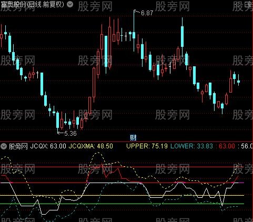The height and width of the screenshot is (222, 253).
Task: Click the JCQXMA: 48.50 yellow label
Action: tap(90, 146)
